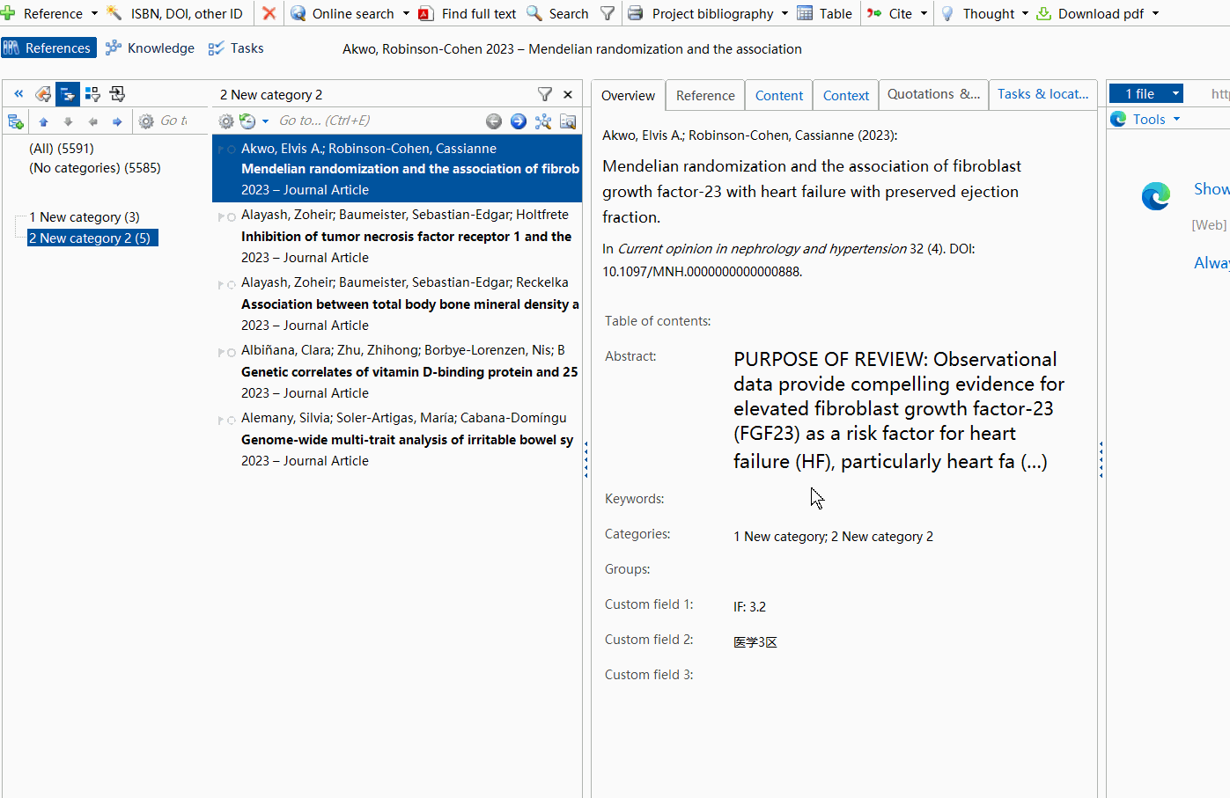Click the grid filter icon in category panel

[x=92, y=93]
